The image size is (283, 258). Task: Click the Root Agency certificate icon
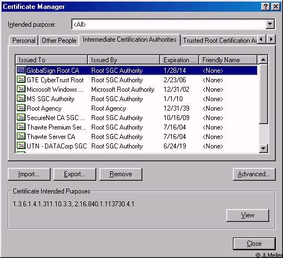[x=21, y=108]
